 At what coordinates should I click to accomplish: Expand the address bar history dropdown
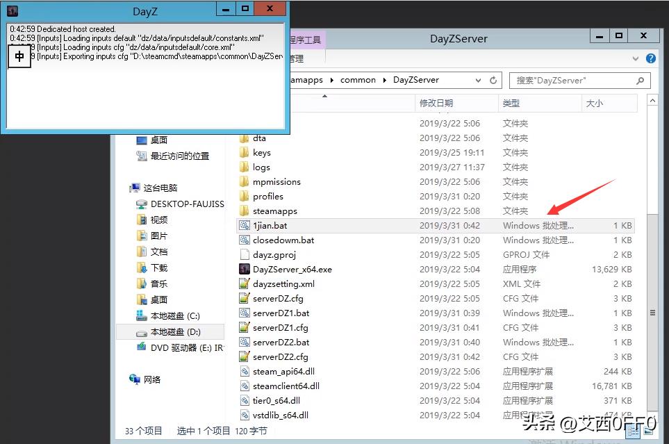[x=478, y=80]
